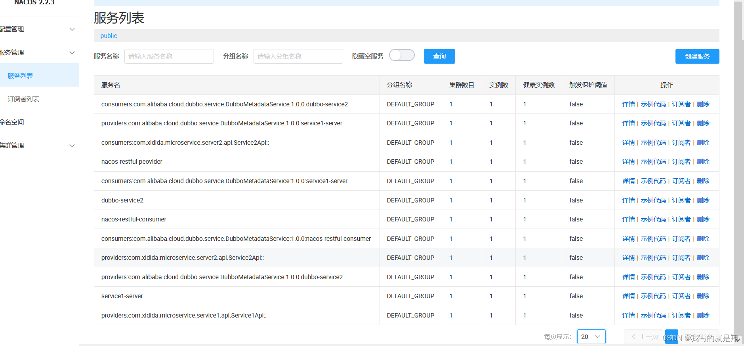Open 服务列表 in the sidebar
This screenshot has width=744, height=346.
click(20, 76)
